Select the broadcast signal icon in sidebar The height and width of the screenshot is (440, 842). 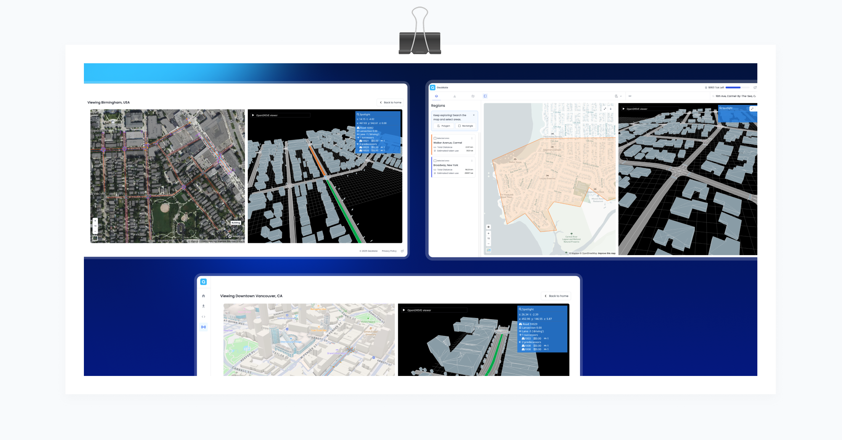(203, 327)
